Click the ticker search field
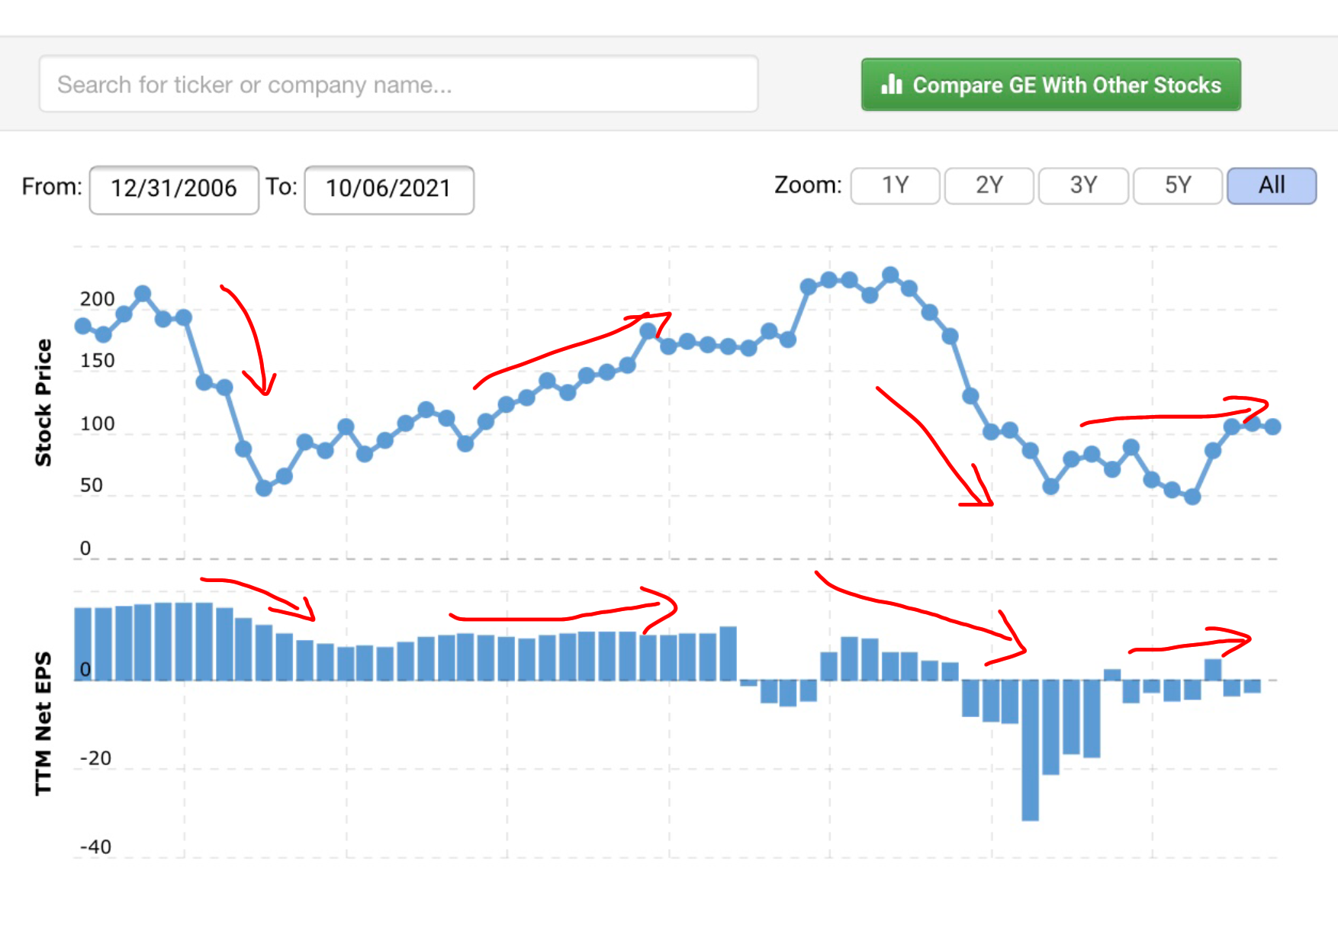This screenshot has width=1338, height=946. [x=398, y=84]
